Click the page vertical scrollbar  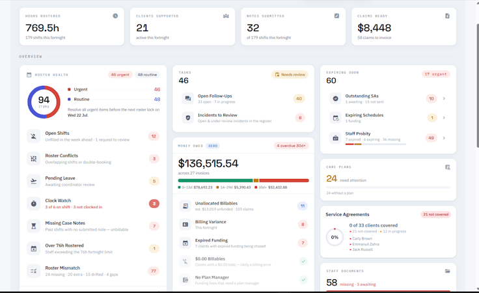[x=477, y=85]
